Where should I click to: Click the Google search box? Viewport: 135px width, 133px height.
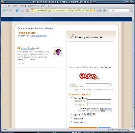(x=118, y=10)
